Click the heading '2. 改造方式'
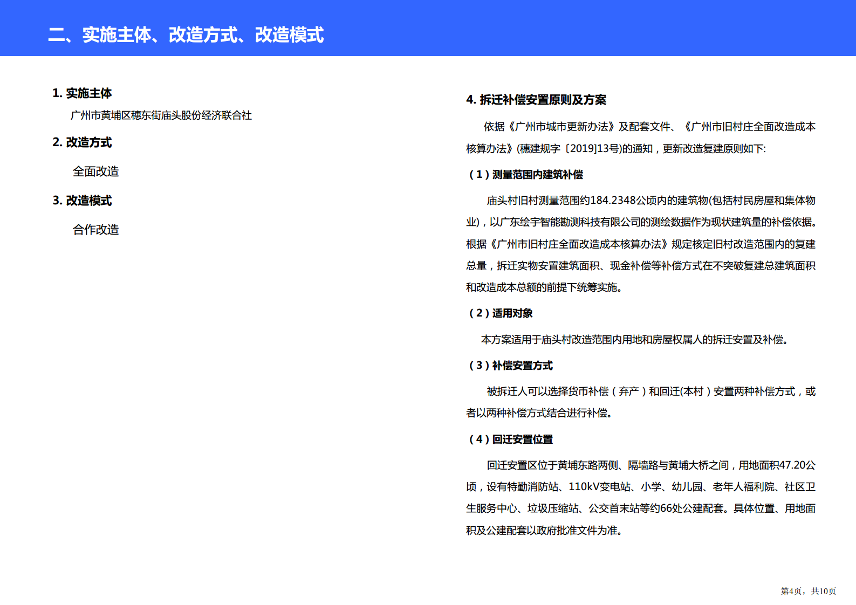 pyautogui.click(x=82, y=142)
